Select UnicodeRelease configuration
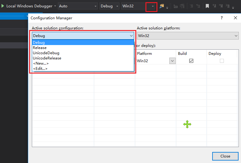 pyautogui.click(x=83, y=58)
